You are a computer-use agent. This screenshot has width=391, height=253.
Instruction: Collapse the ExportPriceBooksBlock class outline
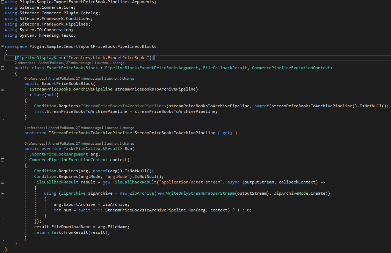[x=2, y=68]
